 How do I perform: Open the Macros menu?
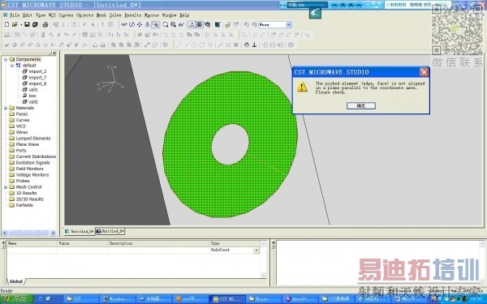(151, 15)
